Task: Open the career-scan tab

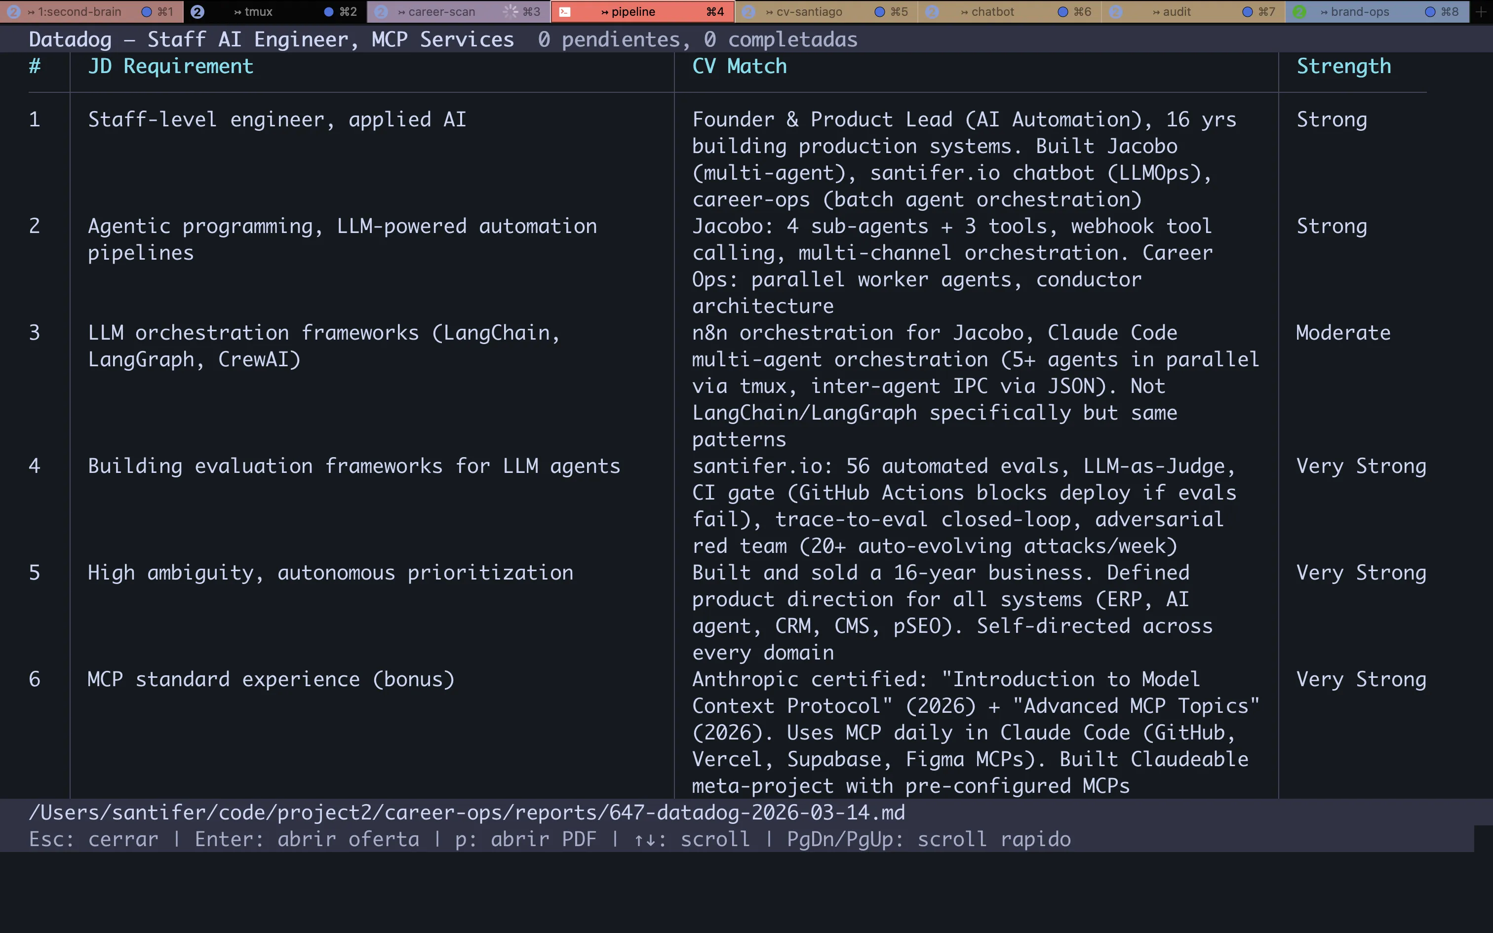Action: pyautogui.click(x=441, y=12)
